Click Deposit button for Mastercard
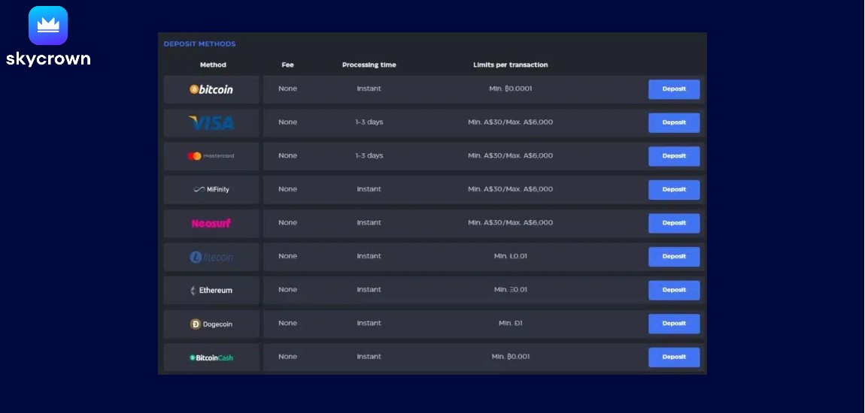The image size is (865, 413). [674, 156]
